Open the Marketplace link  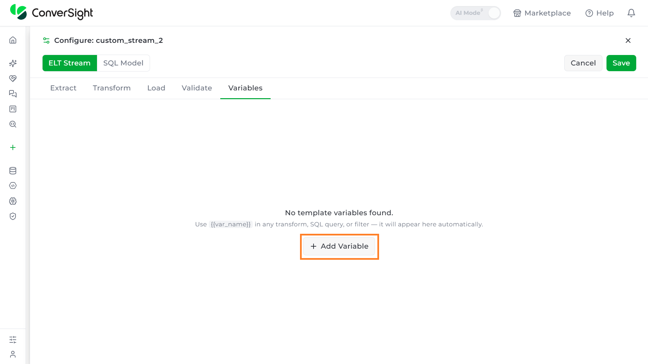point(542,13)
